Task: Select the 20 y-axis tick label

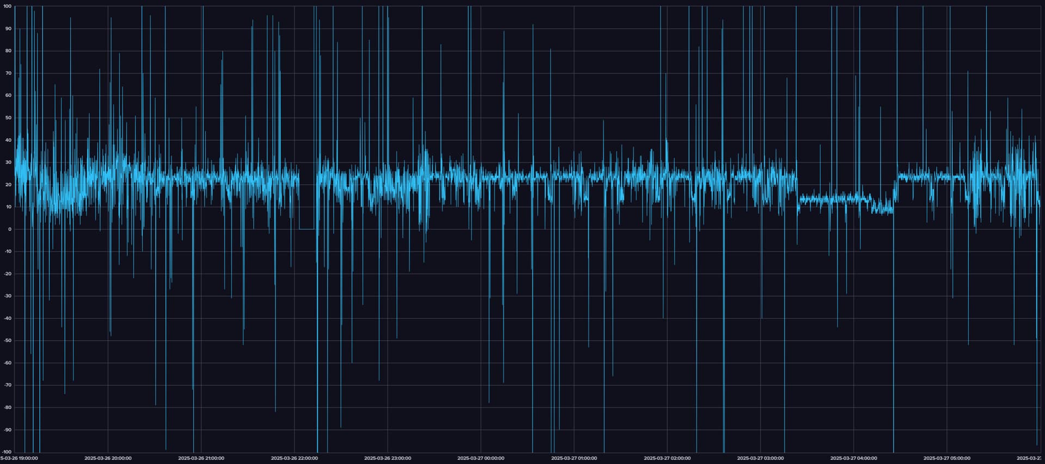Action: tap(8, 185)
